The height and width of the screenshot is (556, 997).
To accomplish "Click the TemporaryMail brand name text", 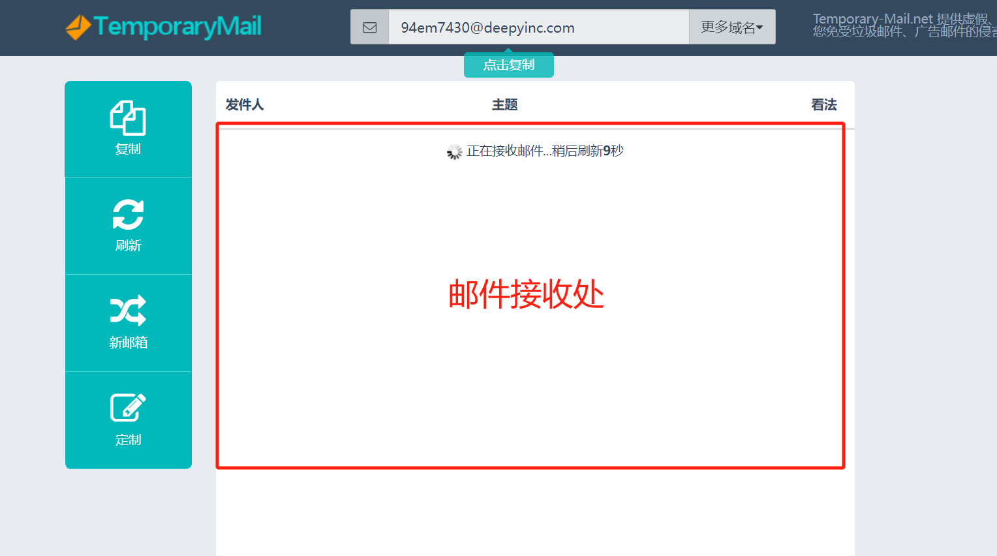I will coord(177,26).
